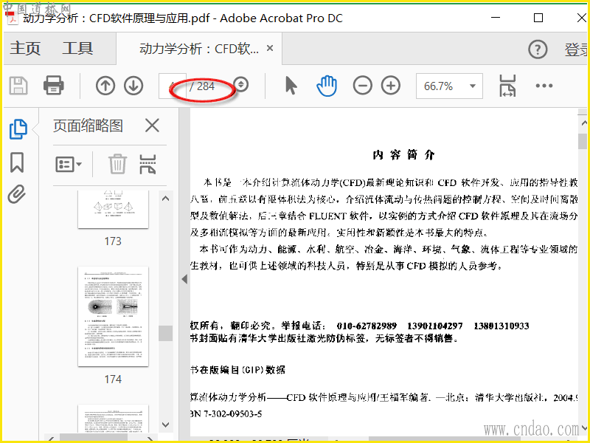
Task: Click the Save file floppy disk icon
Action: coord(18,86)
